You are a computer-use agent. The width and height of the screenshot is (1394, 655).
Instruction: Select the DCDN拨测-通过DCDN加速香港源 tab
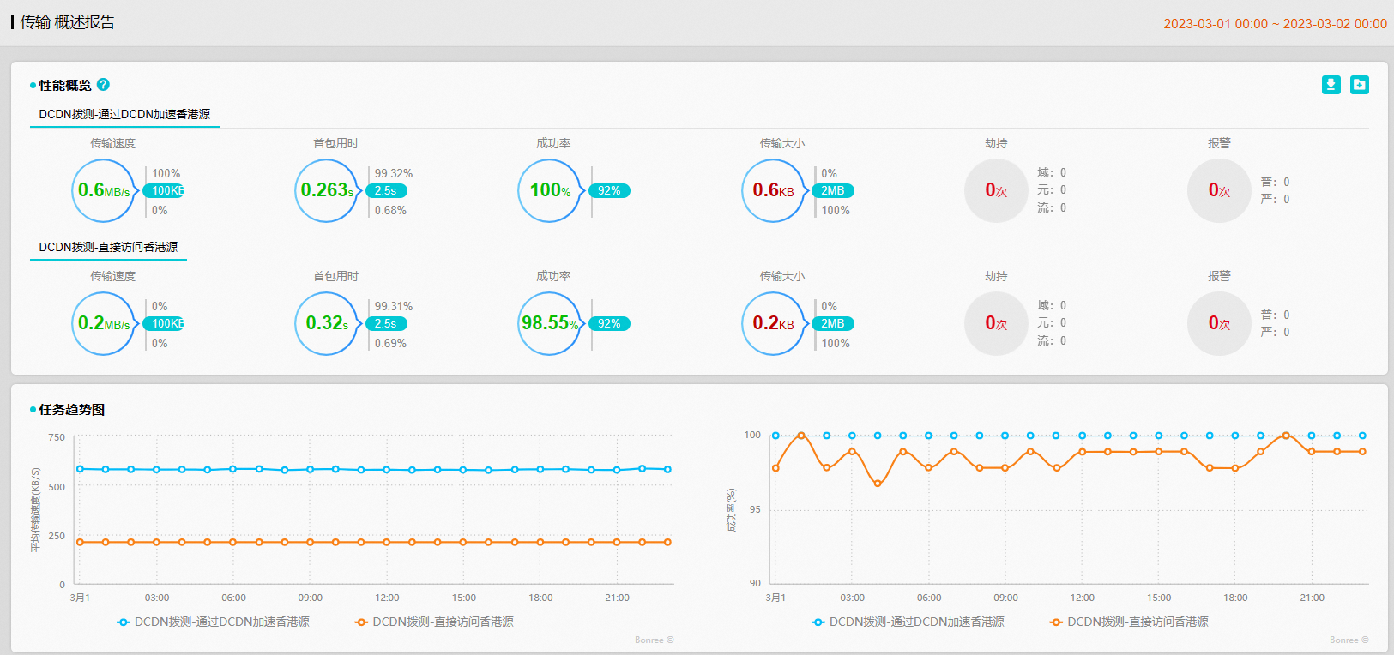coord(124,114)
